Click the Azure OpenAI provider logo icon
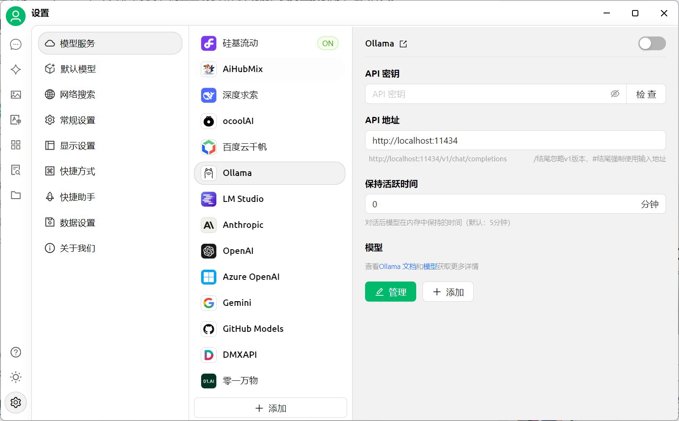This screenshot has width=679, height=421. tap(209, 277)
